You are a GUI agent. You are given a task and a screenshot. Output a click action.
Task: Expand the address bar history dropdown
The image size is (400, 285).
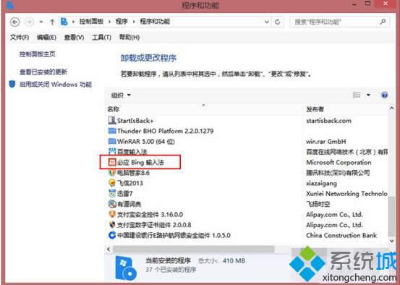click(267, 22)
